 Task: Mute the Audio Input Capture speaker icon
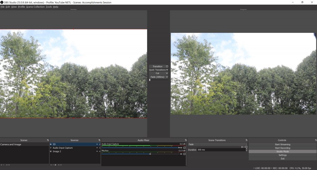[181, 148]
